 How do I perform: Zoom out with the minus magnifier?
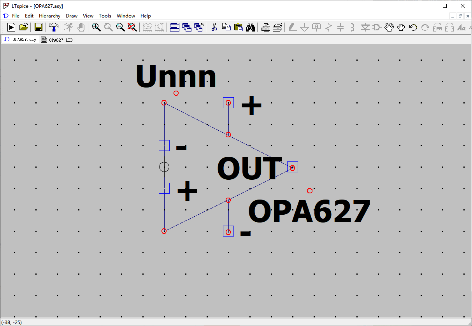point(120,27)
